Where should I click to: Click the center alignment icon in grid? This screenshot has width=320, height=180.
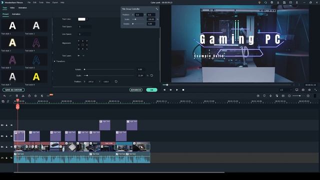[82, 44]
